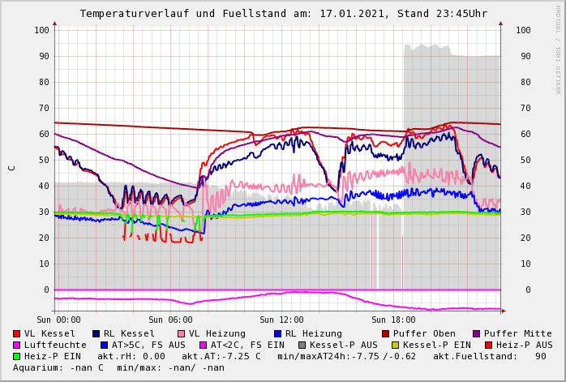Click the 'AT>5C, FS AUS' legend label
This screenshot has width=566, height=382.
point(148,346)
